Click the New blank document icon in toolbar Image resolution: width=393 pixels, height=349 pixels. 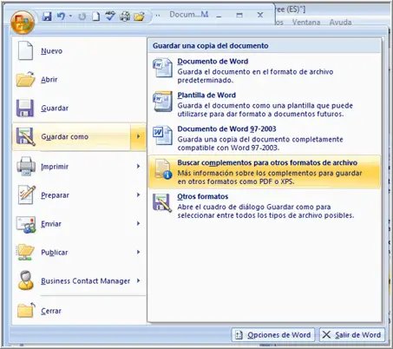click(x=96, y=16)
